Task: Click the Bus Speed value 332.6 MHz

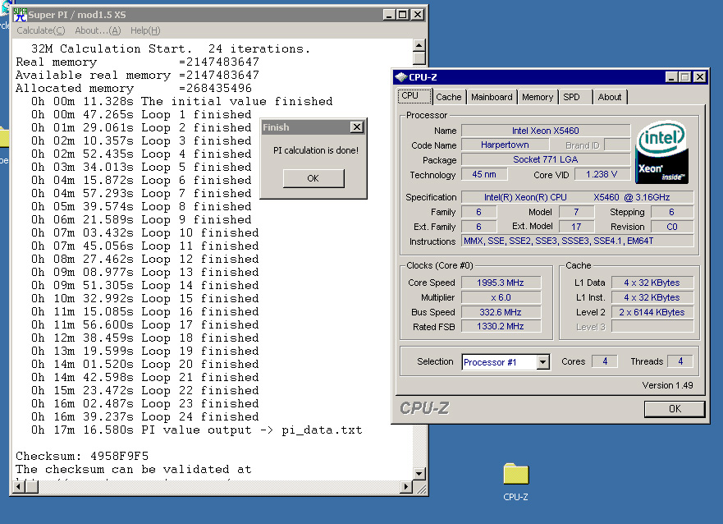Action: (501, 312)
